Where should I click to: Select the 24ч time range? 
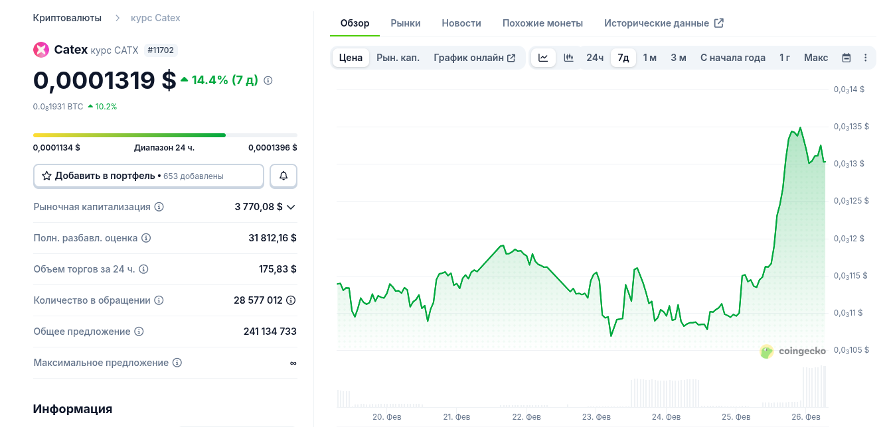595,58
